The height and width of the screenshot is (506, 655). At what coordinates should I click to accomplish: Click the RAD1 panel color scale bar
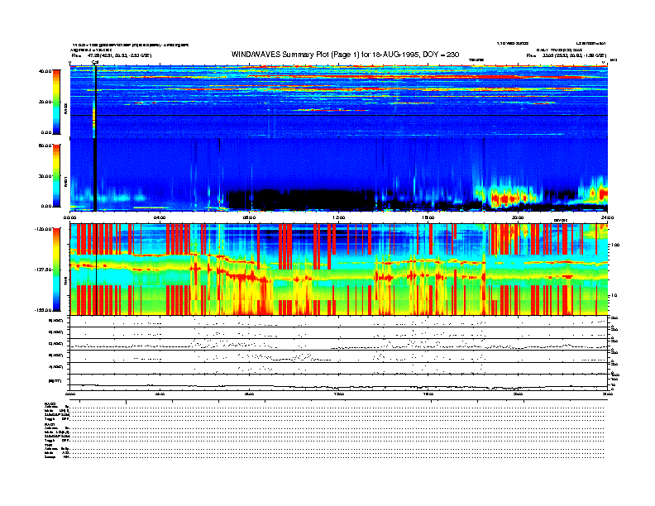(56, 174)
